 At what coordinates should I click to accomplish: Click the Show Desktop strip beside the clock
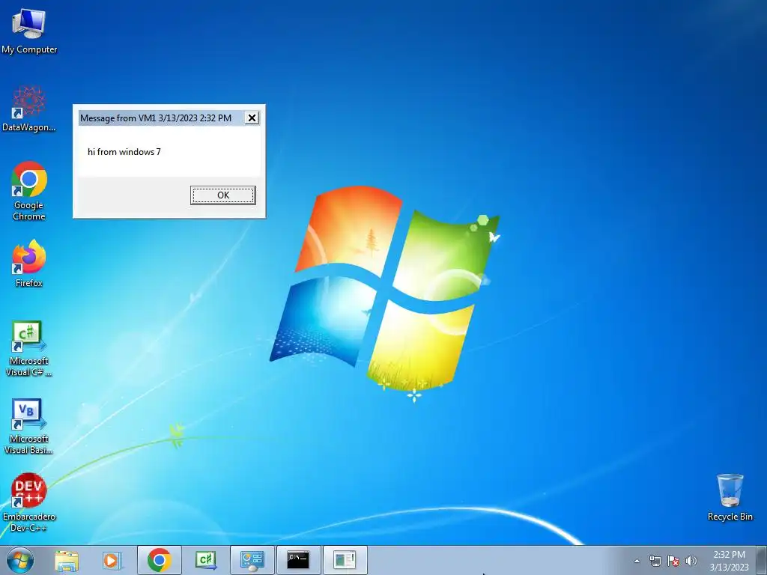761,560
